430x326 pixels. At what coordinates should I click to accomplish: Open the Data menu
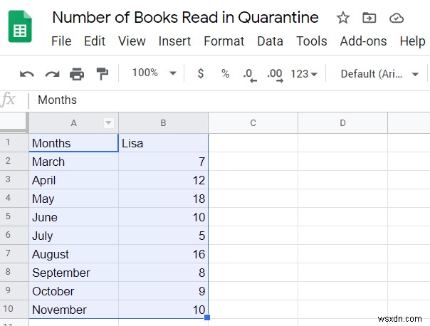click(x=270, y=41)
